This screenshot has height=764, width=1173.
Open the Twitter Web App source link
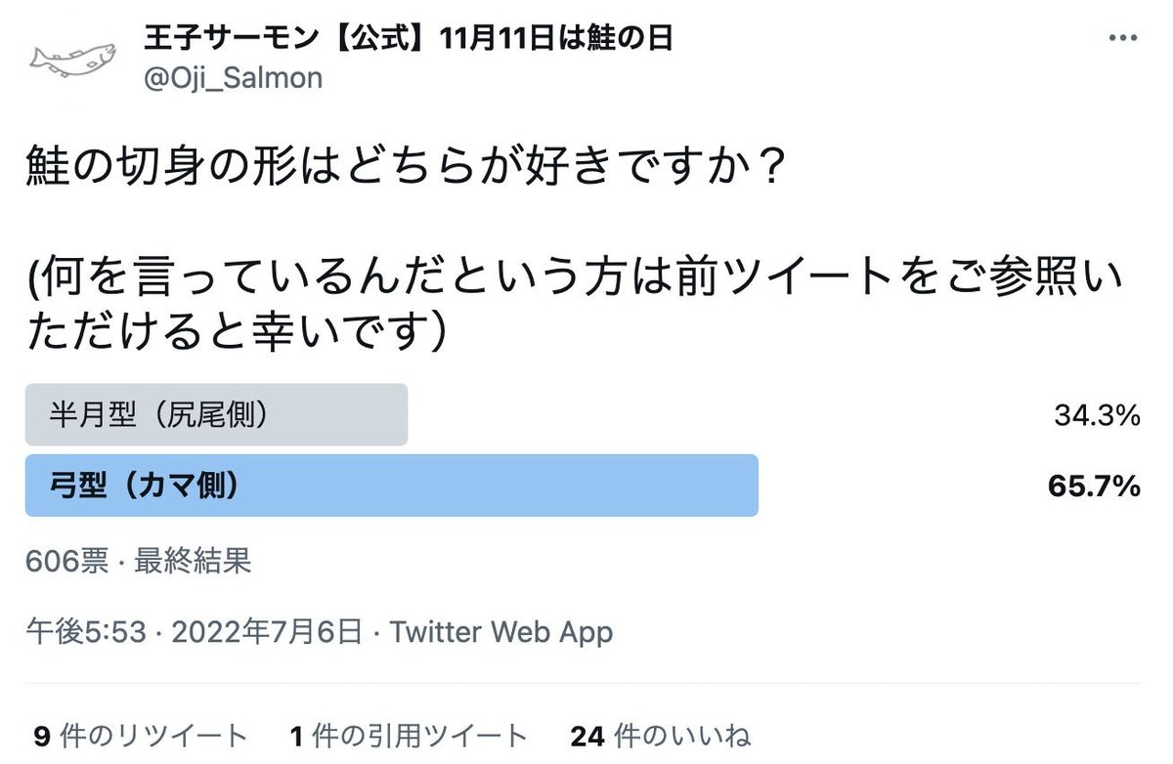click(501, 632)
